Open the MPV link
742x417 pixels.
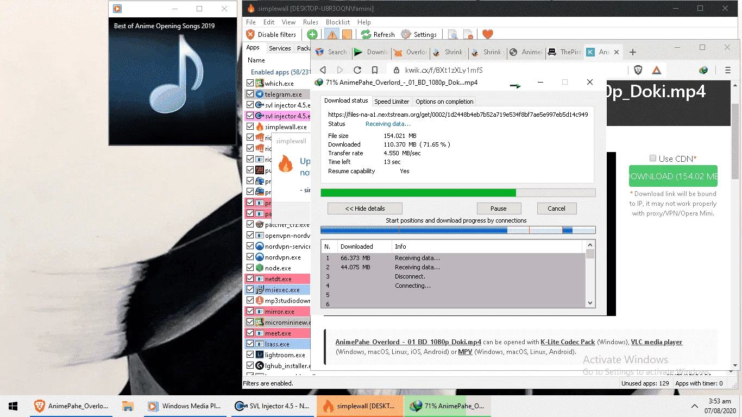point(465,352)
